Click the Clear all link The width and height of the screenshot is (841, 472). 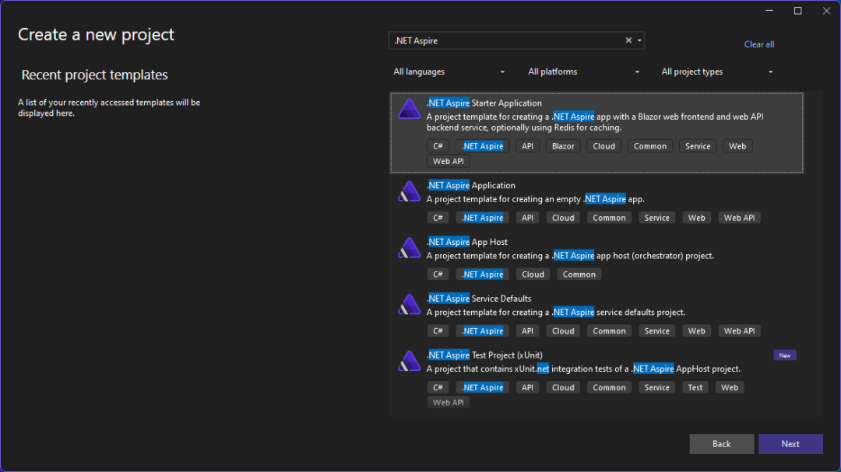click(759, 44)
